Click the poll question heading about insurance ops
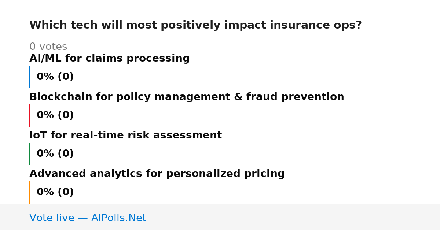Screen dimensions: 440x230 195,25
